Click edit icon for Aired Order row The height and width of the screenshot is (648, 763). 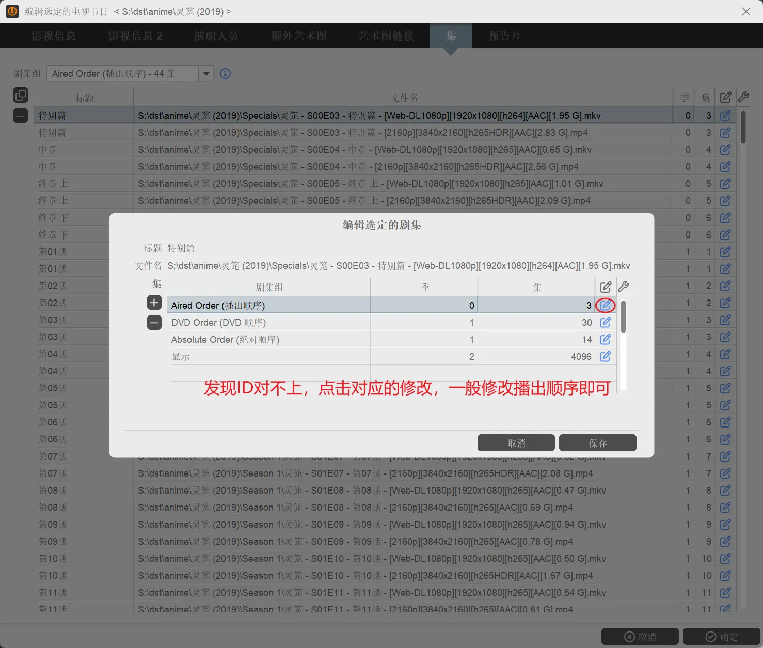pos(605,306)
